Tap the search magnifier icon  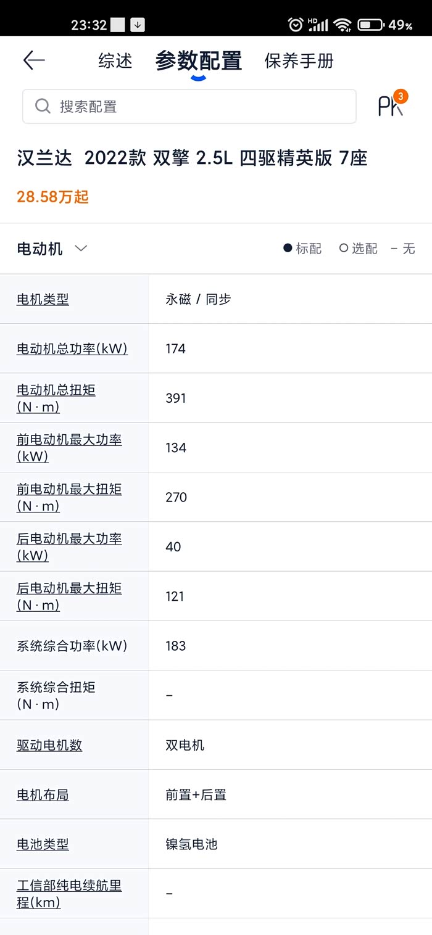pos(43,106)
